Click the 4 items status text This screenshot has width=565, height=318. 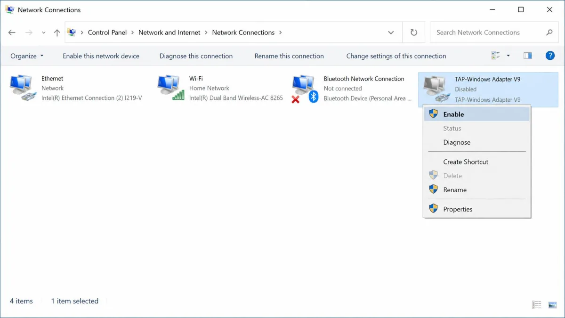[x=21, y=301]
